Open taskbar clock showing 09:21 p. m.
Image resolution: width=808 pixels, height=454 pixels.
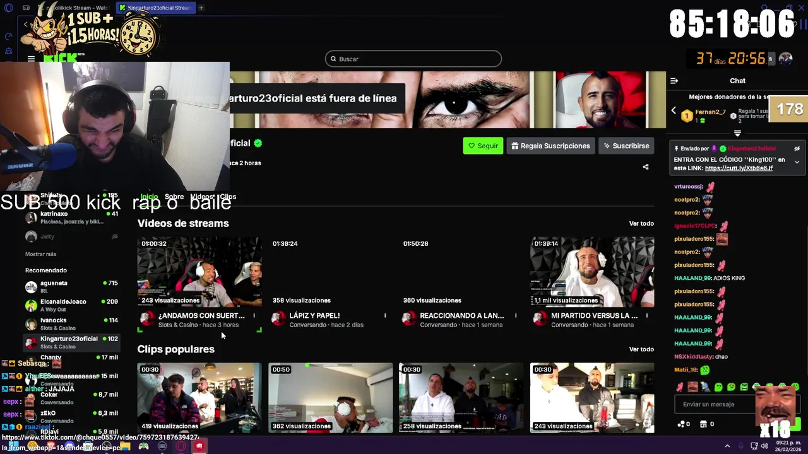787,446
